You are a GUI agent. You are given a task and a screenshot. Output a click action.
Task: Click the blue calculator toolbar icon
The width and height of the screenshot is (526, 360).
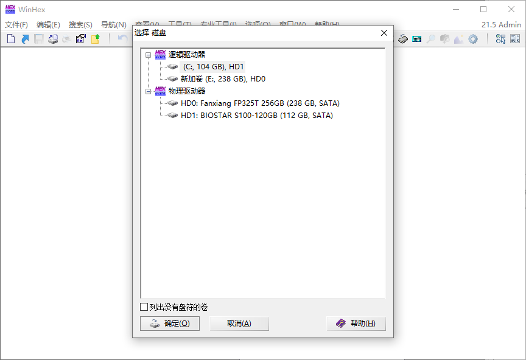[x=417, y=39]
